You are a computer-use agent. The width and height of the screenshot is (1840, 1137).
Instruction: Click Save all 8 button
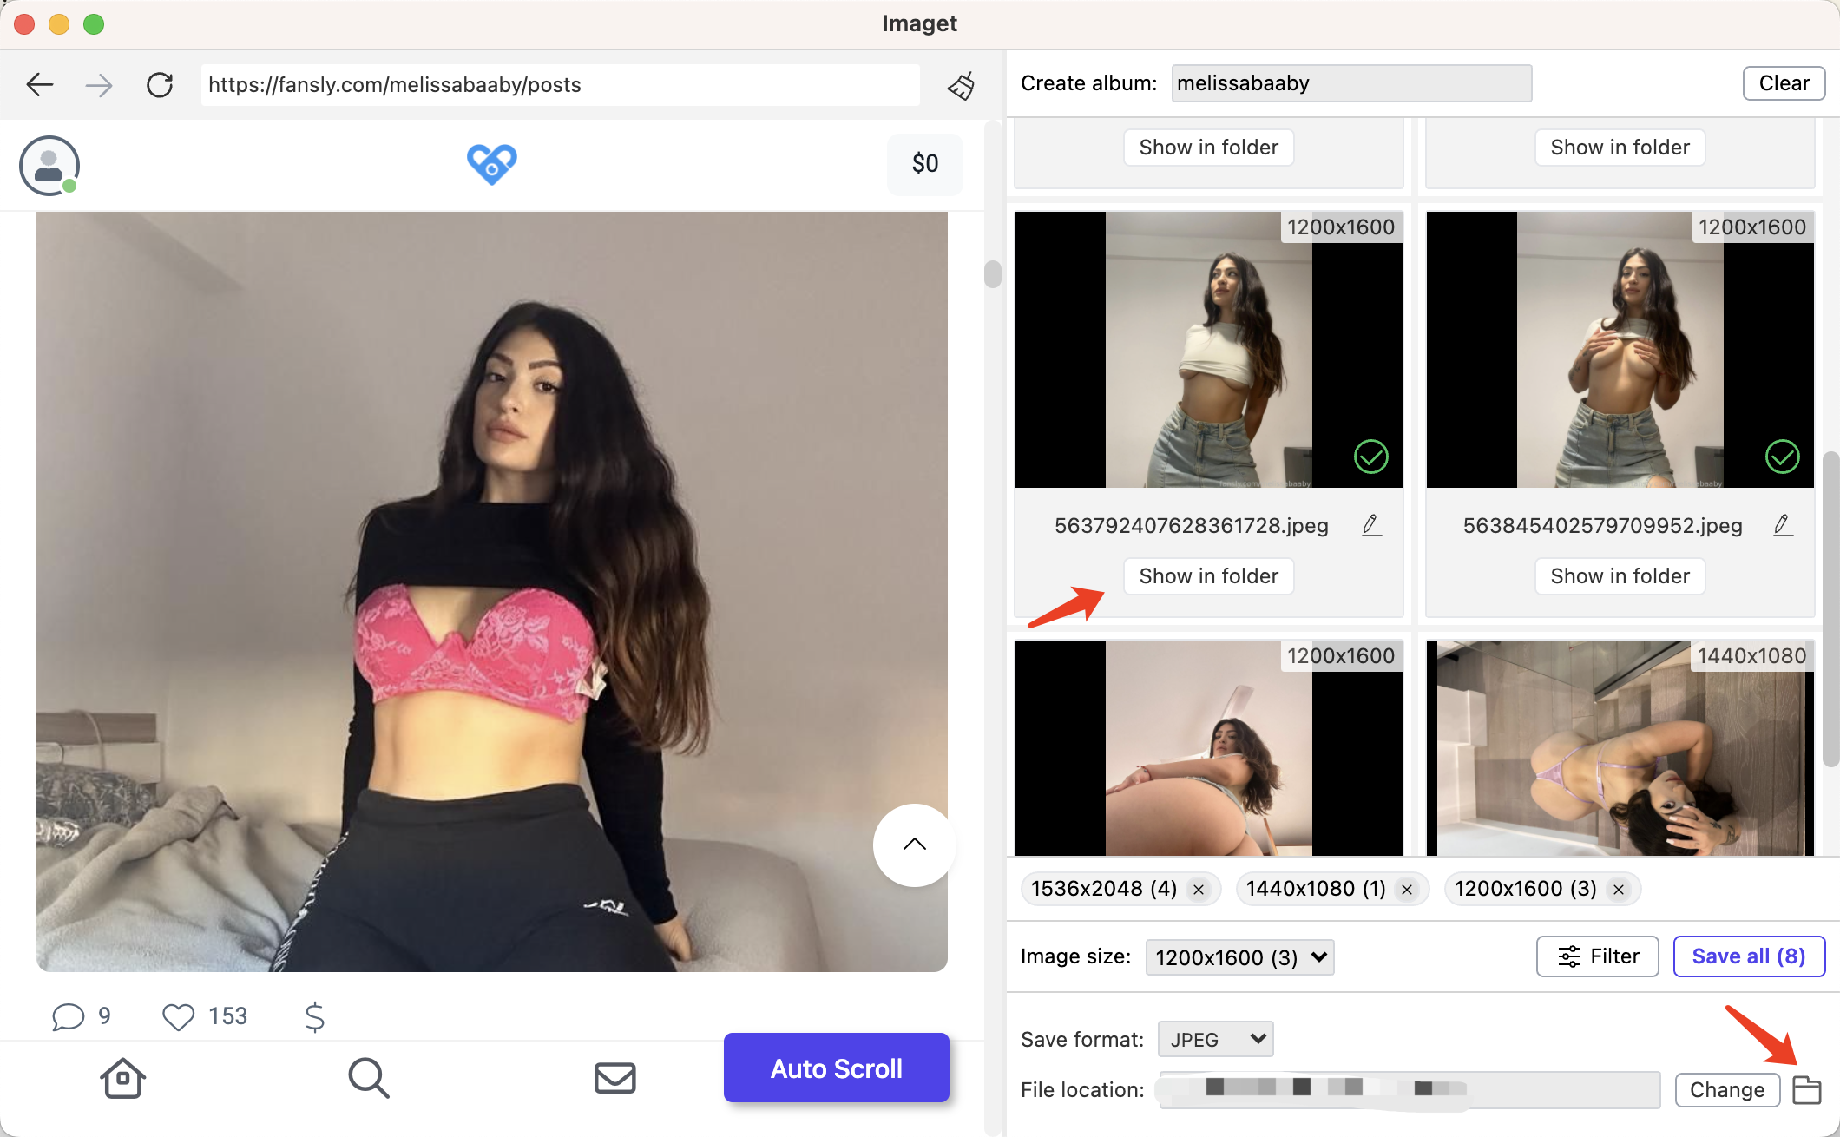point(1748,957)
